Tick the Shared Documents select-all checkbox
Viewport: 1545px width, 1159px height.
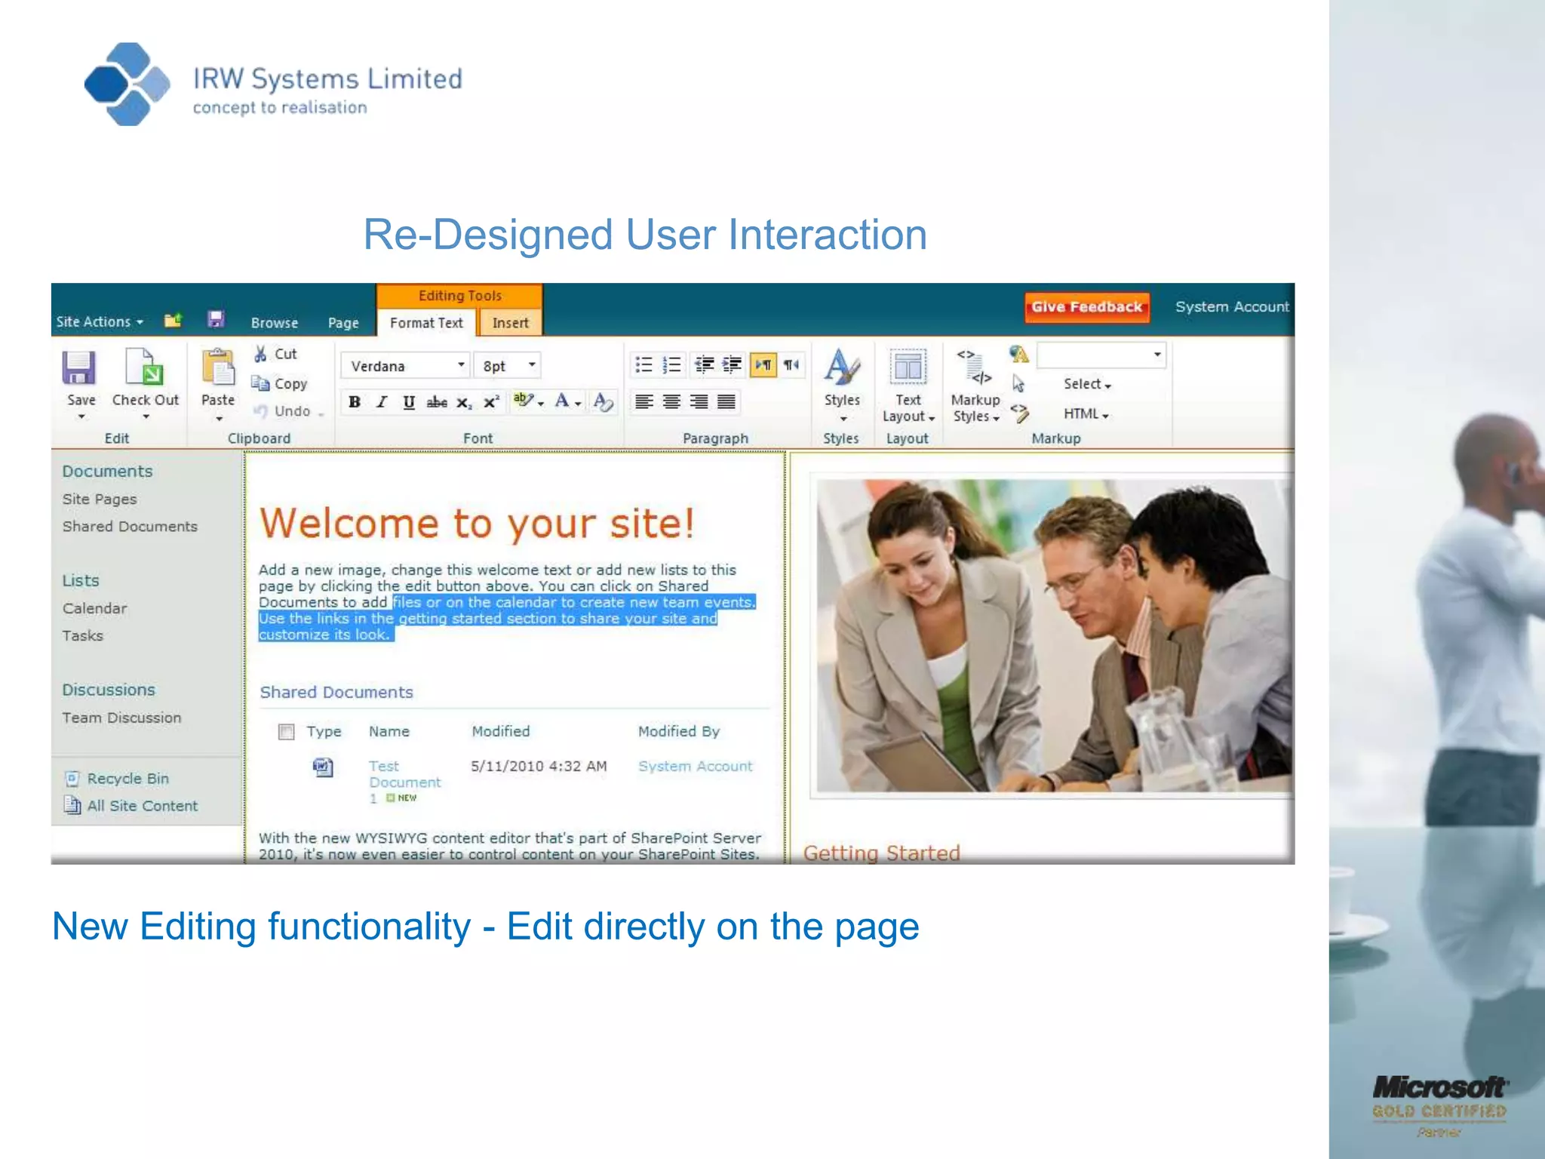click(x=286, y=732)
